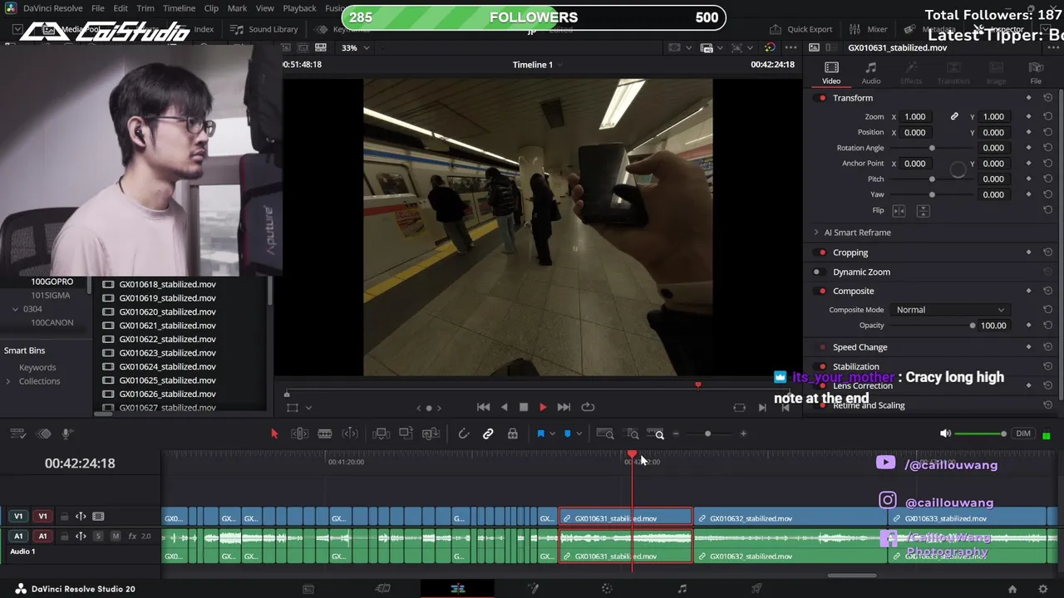Reset the Transform section with its arrow
The height and width of the screenshot is (598, 1064).
click(1047, 98)
